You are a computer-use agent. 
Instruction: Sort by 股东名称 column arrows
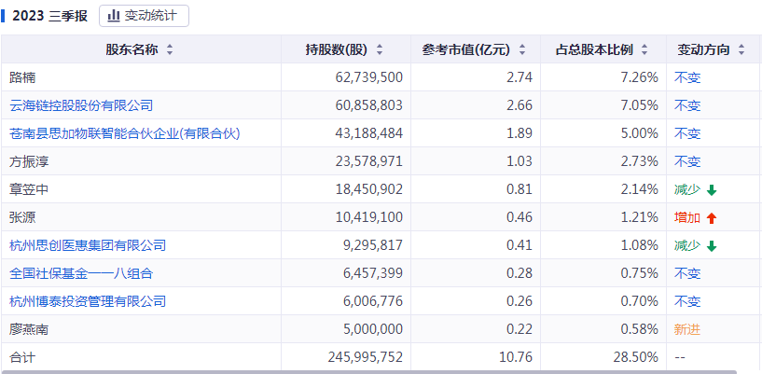coord(169,50)
